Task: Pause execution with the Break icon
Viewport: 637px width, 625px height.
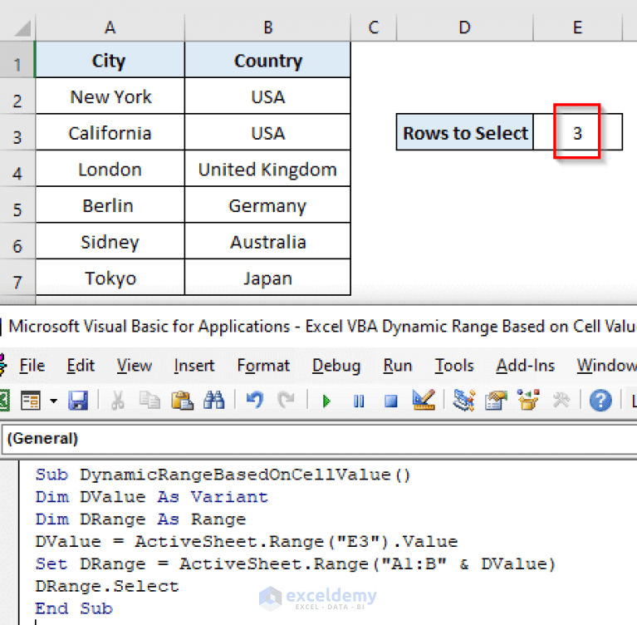Action: (x=359, y=401)
